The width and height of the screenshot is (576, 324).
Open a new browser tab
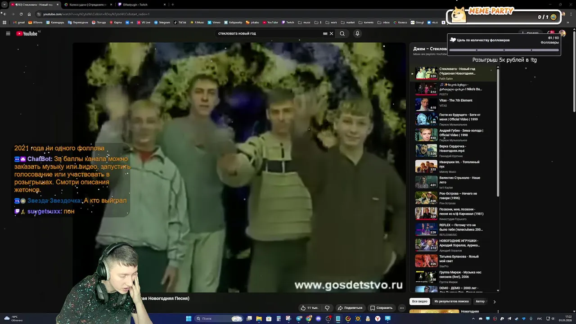pyautogui.click(x=173, y=4)
